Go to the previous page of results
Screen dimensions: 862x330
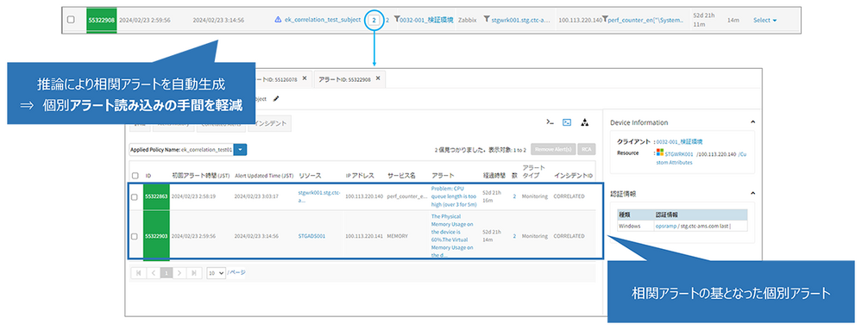[x=154, y=272]
